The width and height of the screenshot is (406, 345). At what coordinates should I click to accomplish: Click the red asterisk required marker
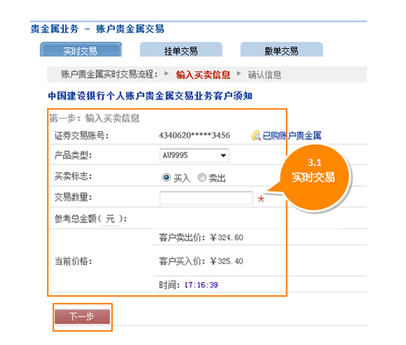[261, 199]
